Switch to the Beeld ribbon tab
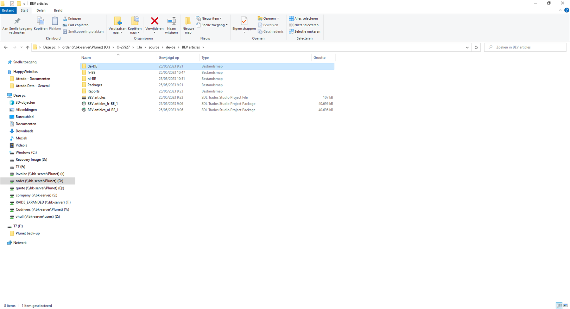Viewport: 570px width, 309px height. pos(58,10)
